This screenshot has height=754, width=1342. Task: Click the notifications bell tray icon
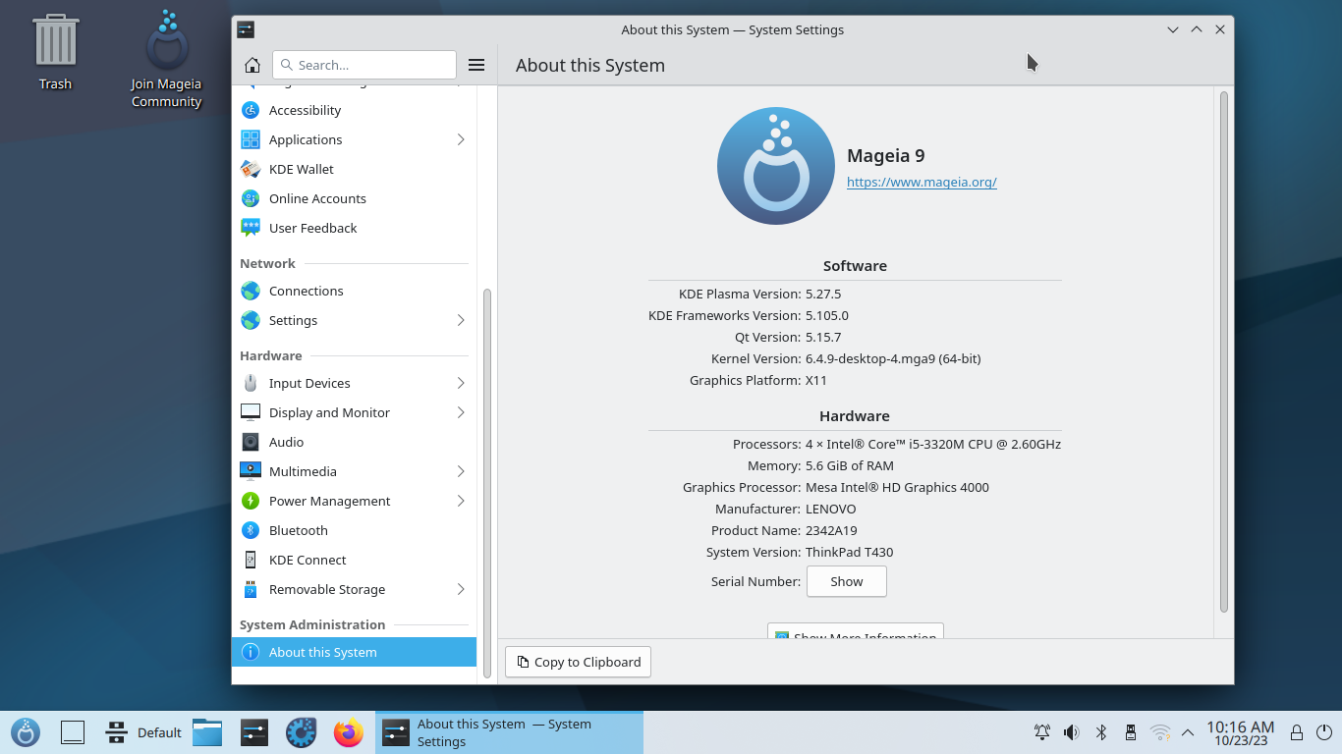click(x=1042, y=732)
